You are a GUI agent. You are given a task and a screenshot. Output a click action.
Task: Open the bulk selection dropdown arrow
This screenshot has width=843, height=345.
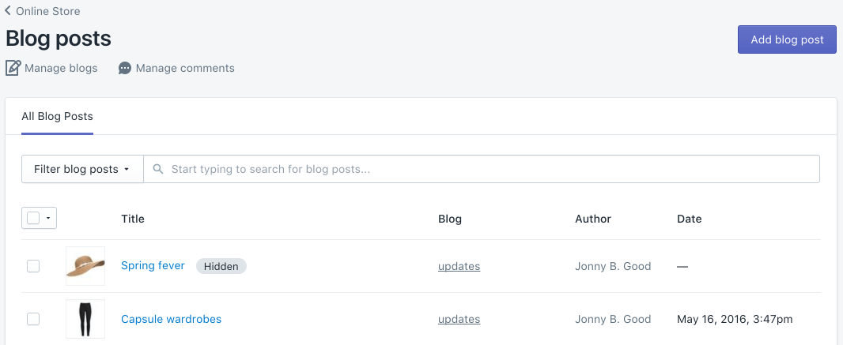pyautogui.click(x=48, y=218)
